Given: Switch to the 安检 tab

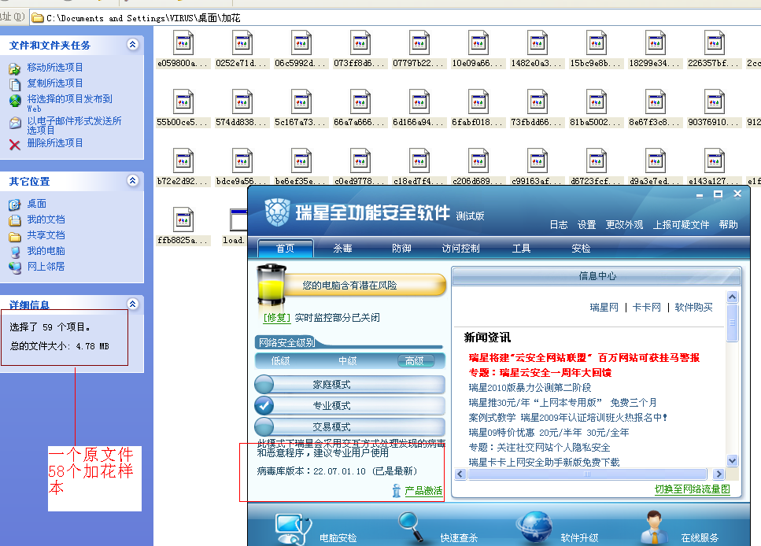Looking at the screenshot, I should [x=581, y=249].
